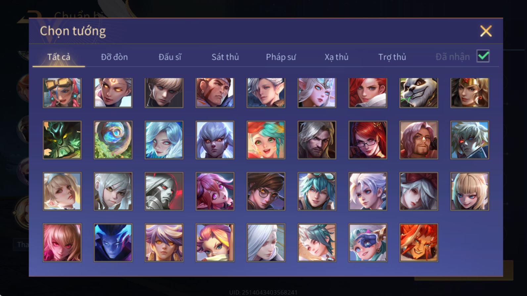This screenshot has width=527, height=296.
Task: Show the Sát thủ heroes tab
Action: pos(225,57)
